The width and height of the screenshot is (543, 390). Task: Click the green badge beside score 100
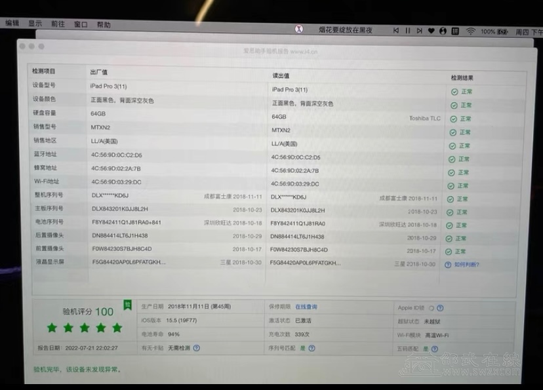point(127,304)
